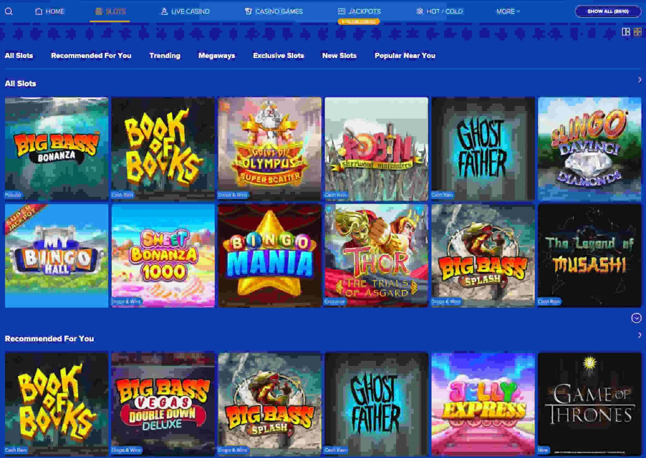Open the Bingo Mania game tile
The width and height of the screenshot is (646, 458).
coord(270,256)
